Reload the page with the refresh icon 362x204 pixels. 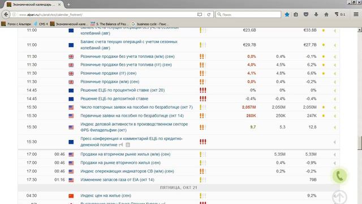click(209, 15)
